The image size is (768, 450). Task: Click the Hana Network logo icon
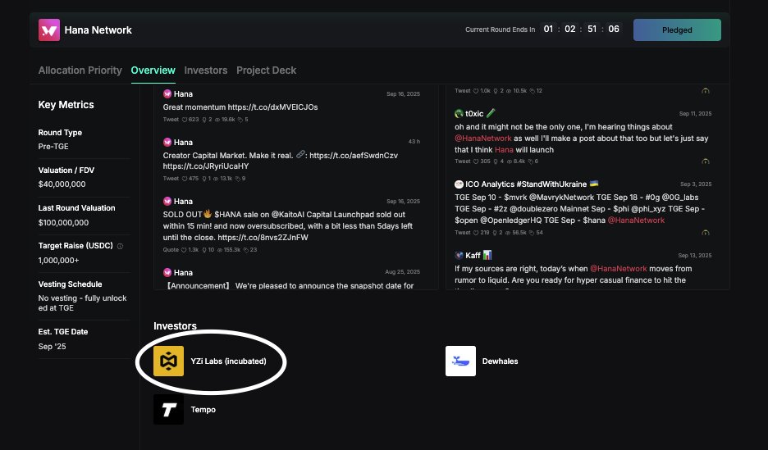point(49,30)
